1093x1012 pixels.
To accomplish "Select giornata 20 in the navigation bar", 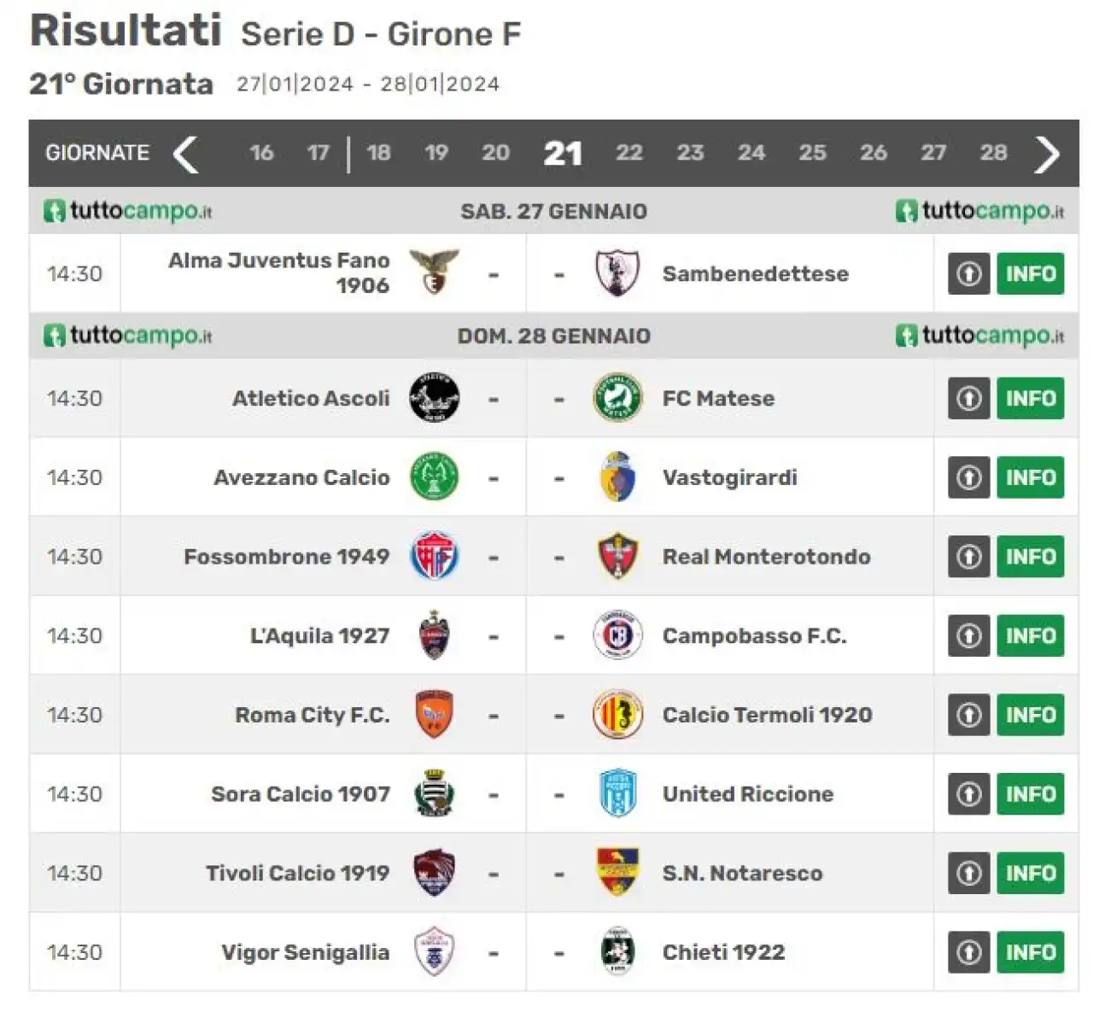I will click(x=495, y=153).
